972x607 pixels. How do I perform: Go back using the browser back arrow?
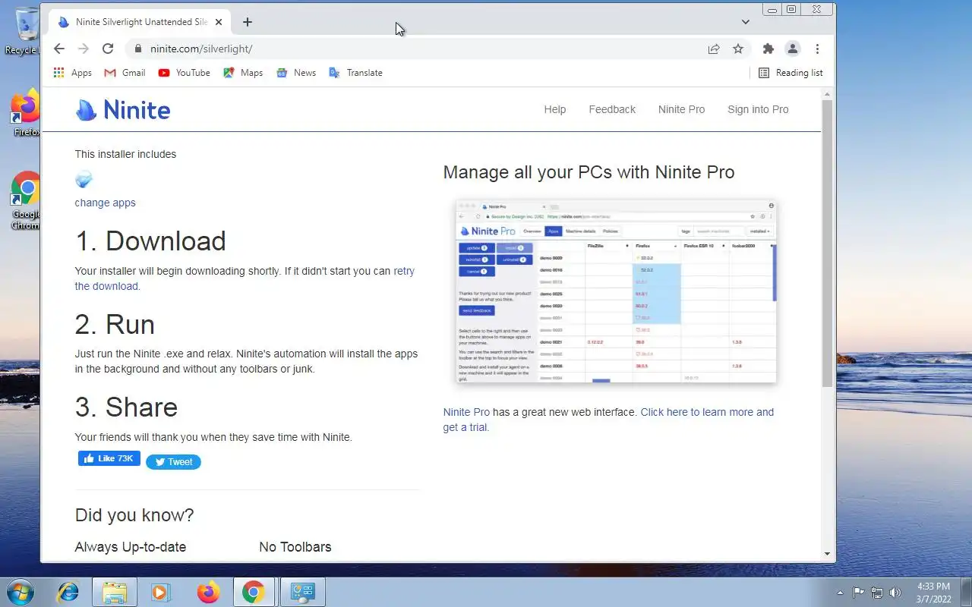click(59, 49)
